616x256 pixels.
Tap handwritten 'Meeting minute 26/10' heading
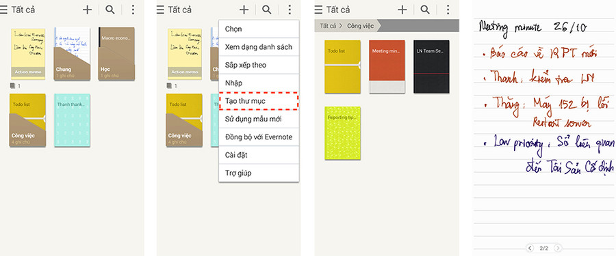[532, 28]
